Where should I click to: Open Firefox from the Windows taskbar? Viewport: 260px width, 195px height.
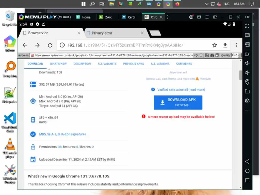coord(177,4)
